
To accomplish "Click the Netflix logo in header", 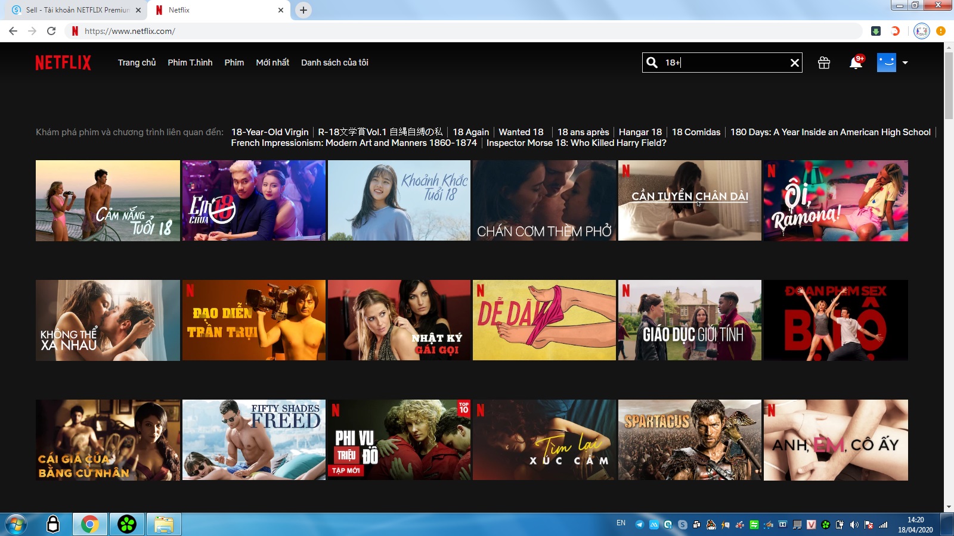I will (63, 63).
